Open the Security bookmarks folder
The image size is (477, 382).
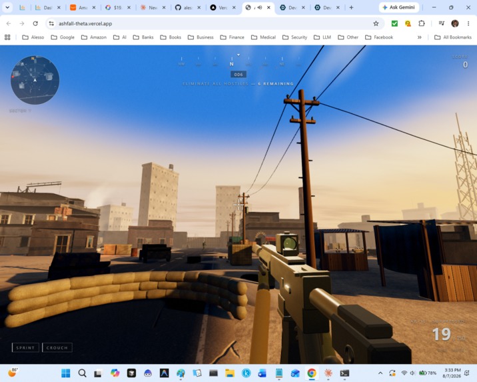tap(294, 37)
